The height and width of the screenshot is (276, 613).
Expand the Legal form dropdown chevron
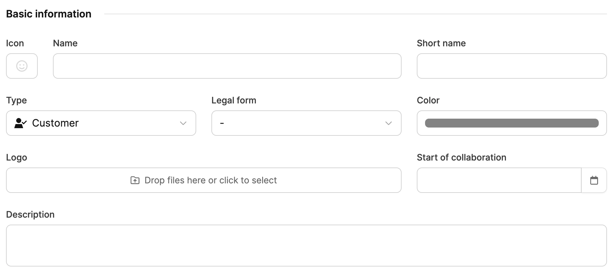(389, 123)
